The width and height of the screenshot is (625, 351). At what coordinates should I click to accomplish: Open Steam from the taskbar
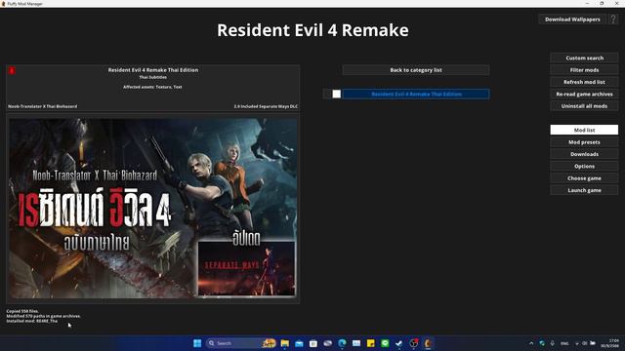point(399,343)
